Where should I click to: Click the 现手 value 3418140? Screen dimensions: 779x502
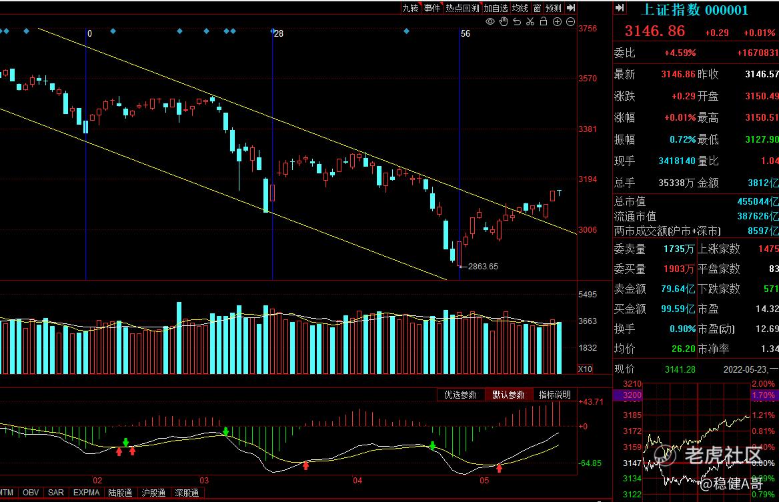(677, 161)
